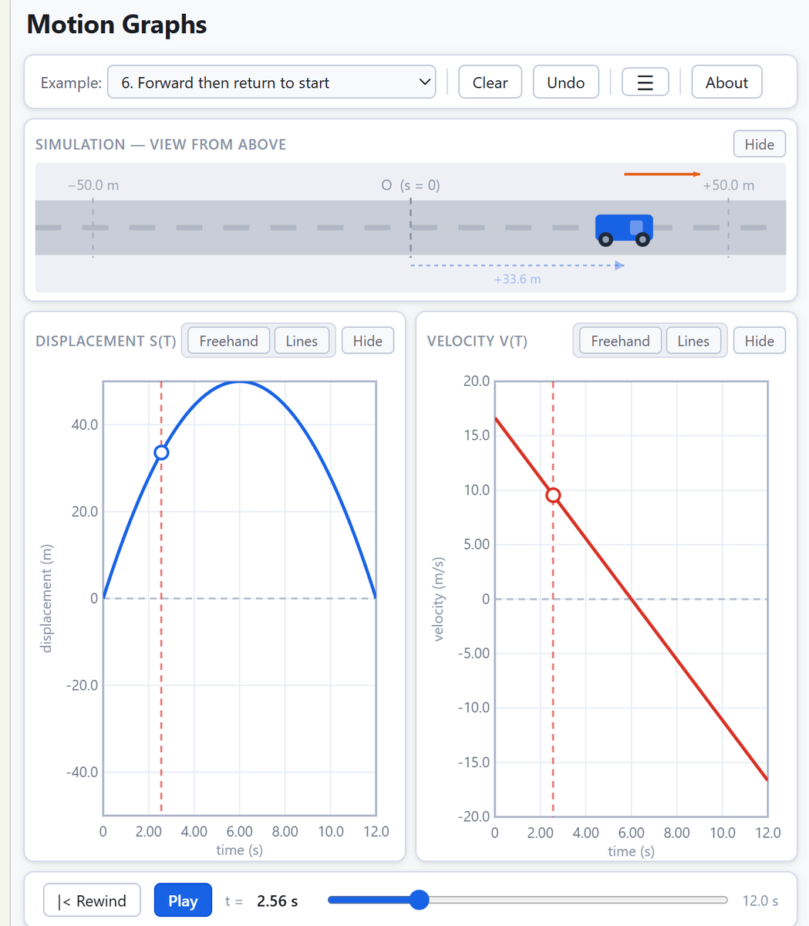The height and width of the screenshot is (926, 809).
Task: Click the orange velocity arrow above the car
Action: click(662, 174)
